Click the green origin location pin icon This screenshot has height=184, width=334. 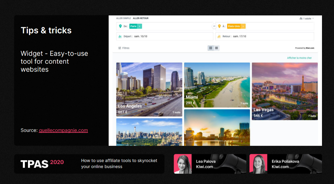(x=120, y=26)
